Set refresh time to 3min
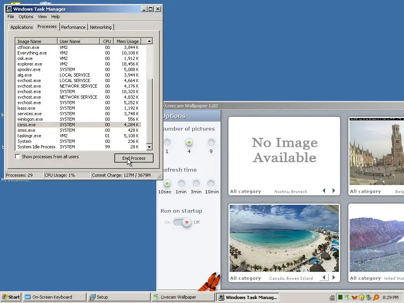The width and height of the screenshot is (404, 303). [196, 183]
